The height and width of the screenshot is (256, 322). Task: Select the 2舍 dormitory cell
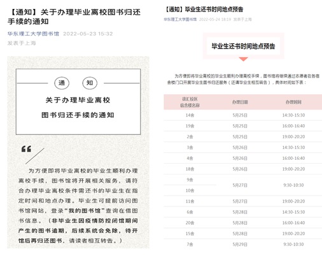coord(190,137)
